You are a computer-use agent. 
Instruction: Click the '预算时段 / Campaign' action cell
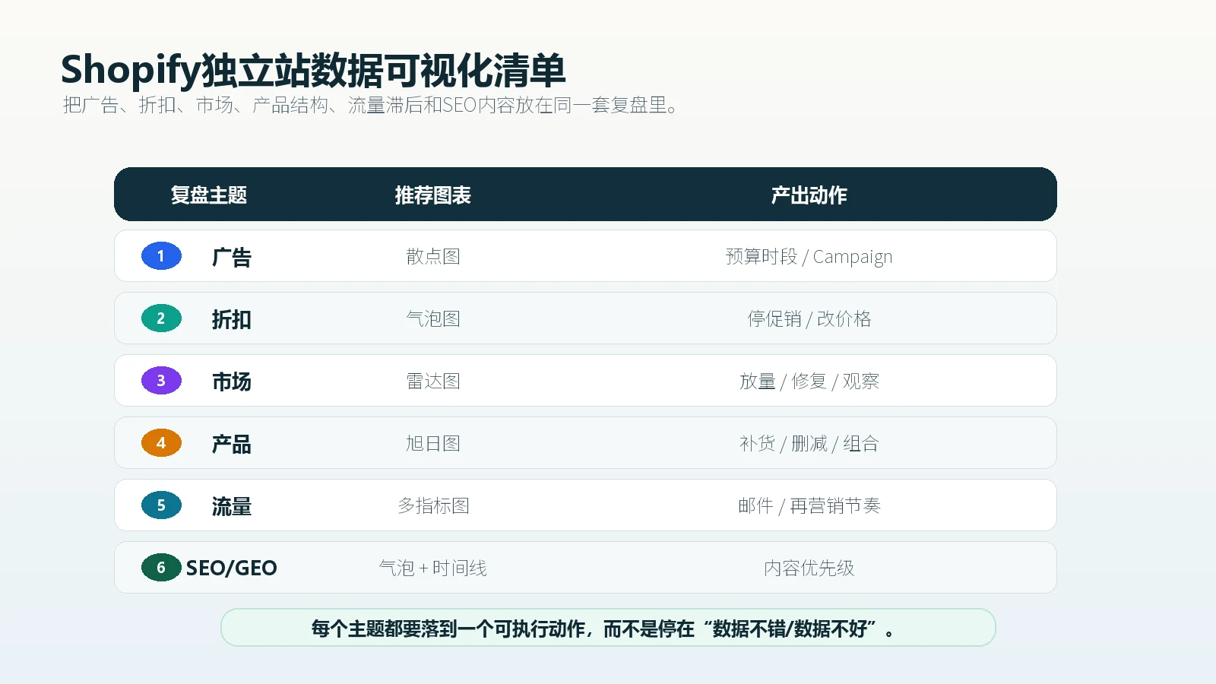click(x=809, y=257)
